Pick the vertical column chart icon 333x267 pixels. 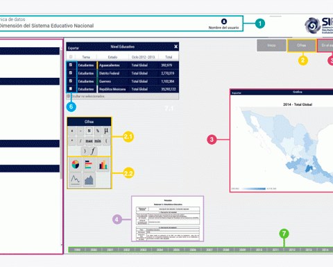click(103, 165)
